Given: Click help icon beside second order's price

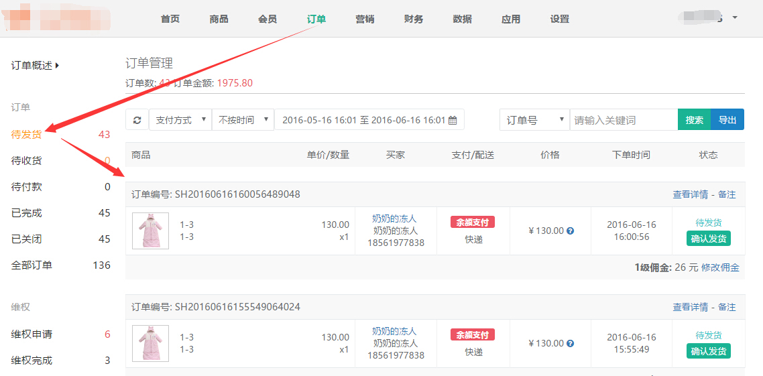Looking at the screenshot, I should [571, 344].
